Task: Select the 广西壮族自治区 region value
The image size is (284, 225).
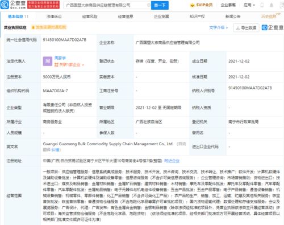Action: tap(149, 122)
